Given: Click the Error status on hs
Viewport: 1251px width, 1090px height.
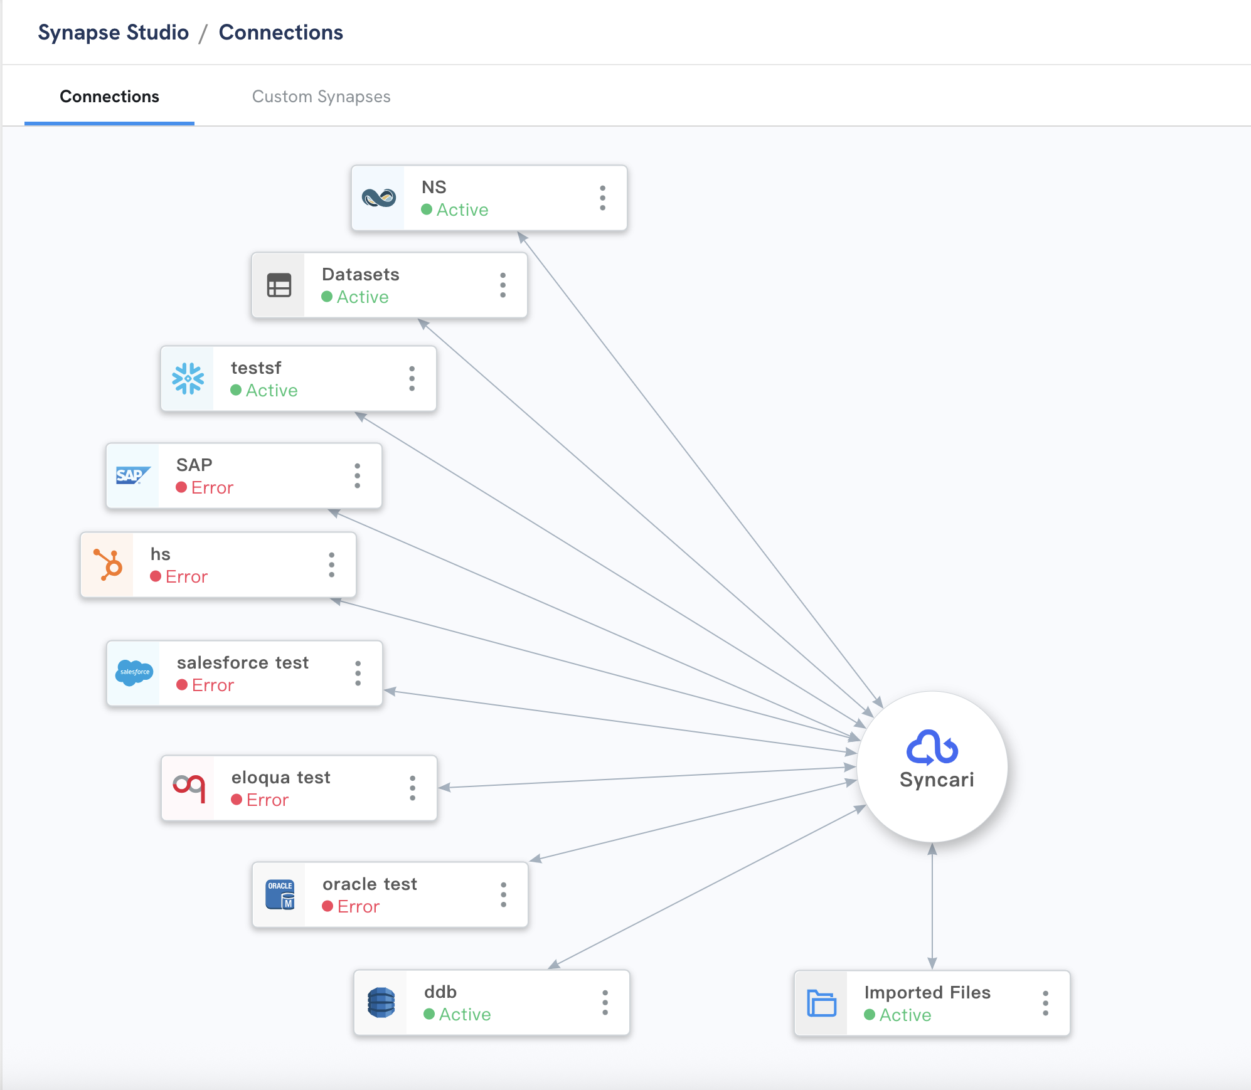Looking at the screenshot, I should [179, 576].
